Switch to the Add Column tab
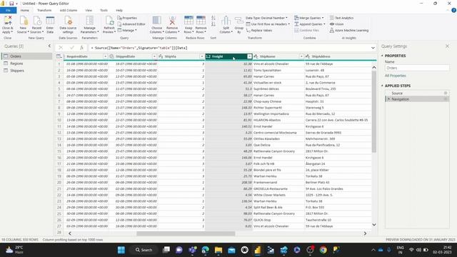Image resolution: width=457 pixels, height=257 pixels. (69, 10)
